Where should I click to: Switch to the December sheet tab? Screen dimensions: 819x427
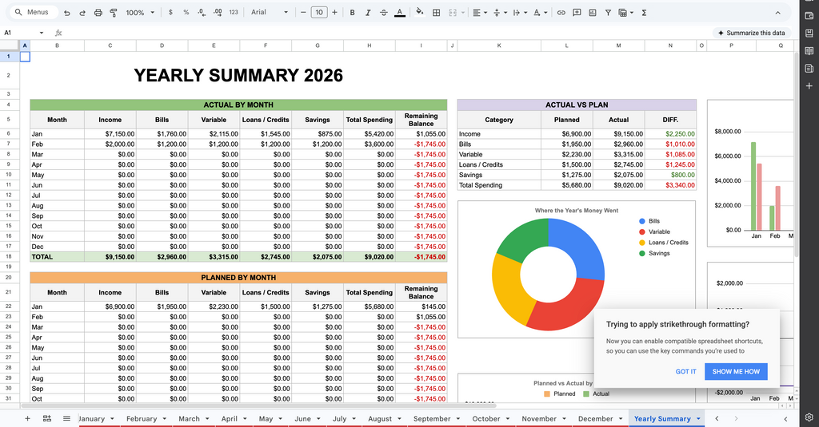coord(595,419)
